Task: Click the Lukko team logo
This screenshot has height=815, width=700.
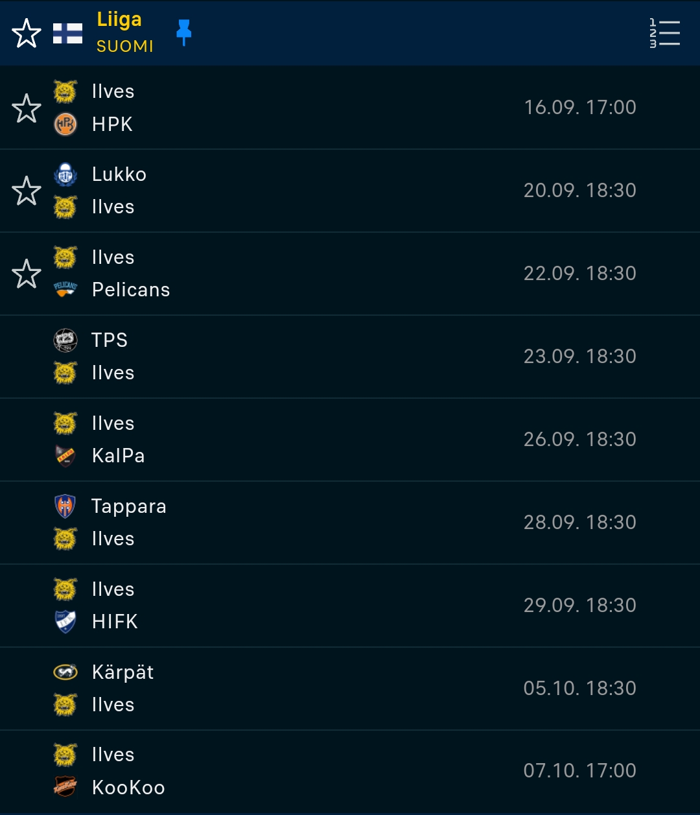Action: (x=65, y=174)
